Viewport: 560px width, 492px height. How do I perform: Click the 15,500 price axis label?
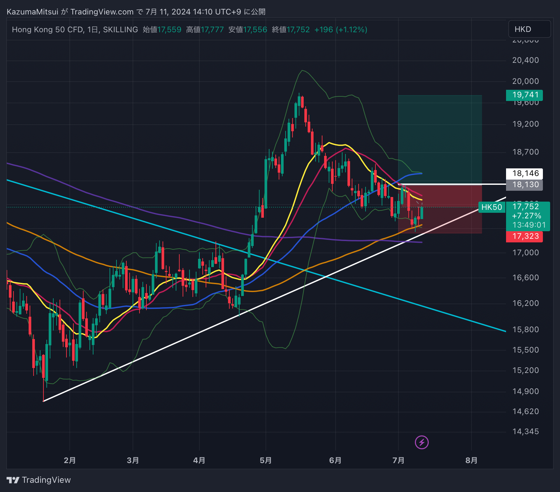(x=525, y=350)
